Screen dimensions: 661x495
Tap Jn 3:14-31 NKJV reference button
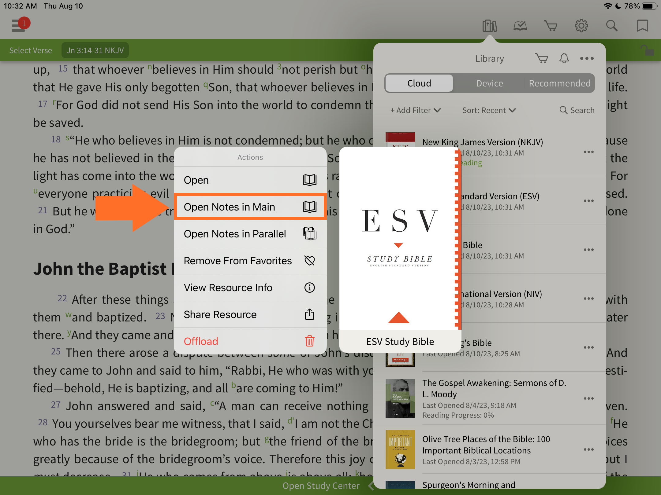[95, 50]
